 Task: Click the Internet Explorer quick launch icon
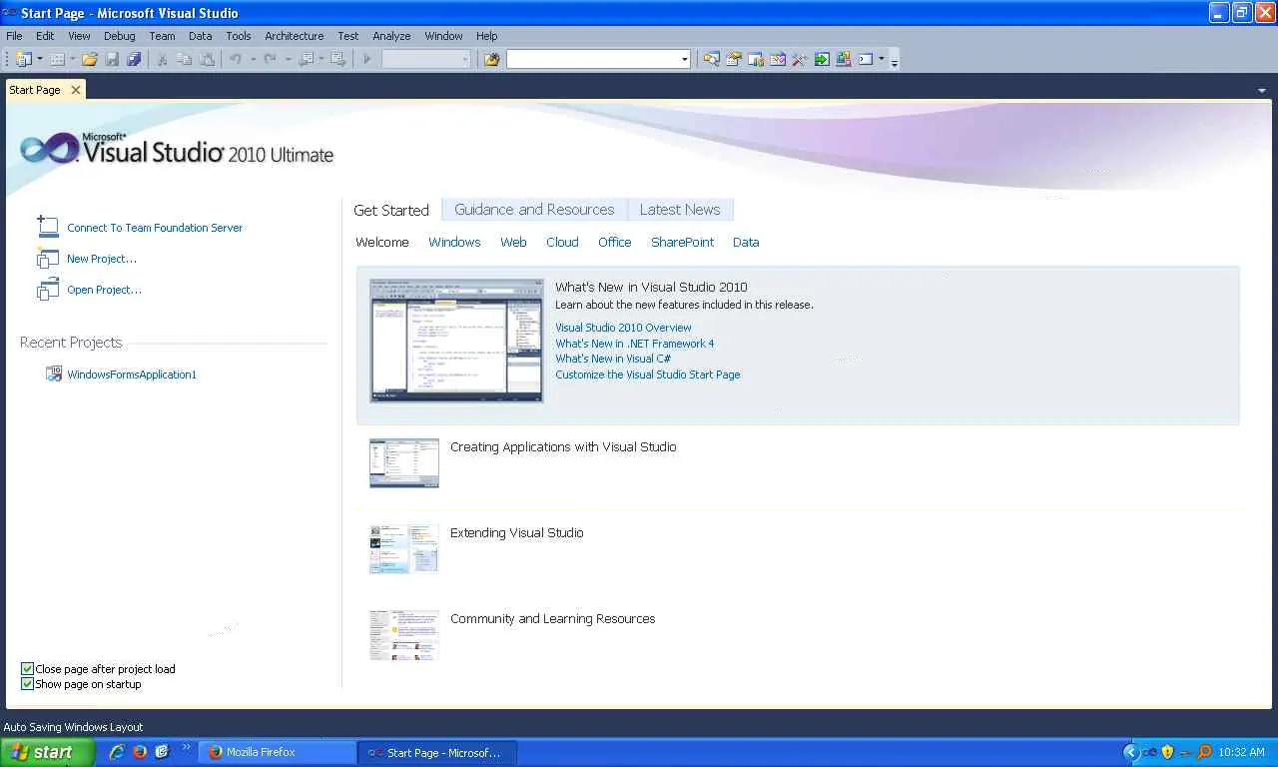tap(117, 752)
